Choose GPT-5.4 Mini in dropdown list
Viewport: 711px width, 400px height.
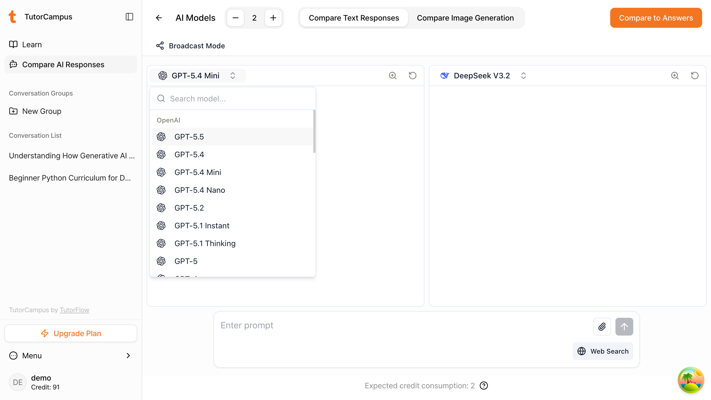click(233, 172)
